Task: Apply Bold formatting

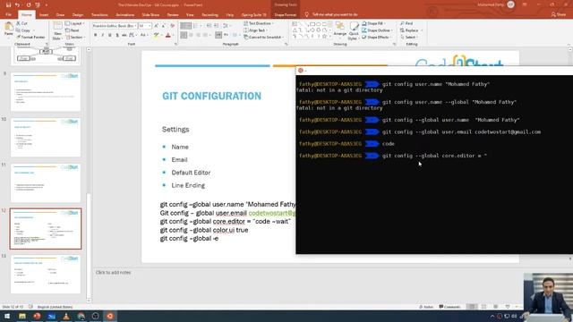Action: [x=96, y=36]
